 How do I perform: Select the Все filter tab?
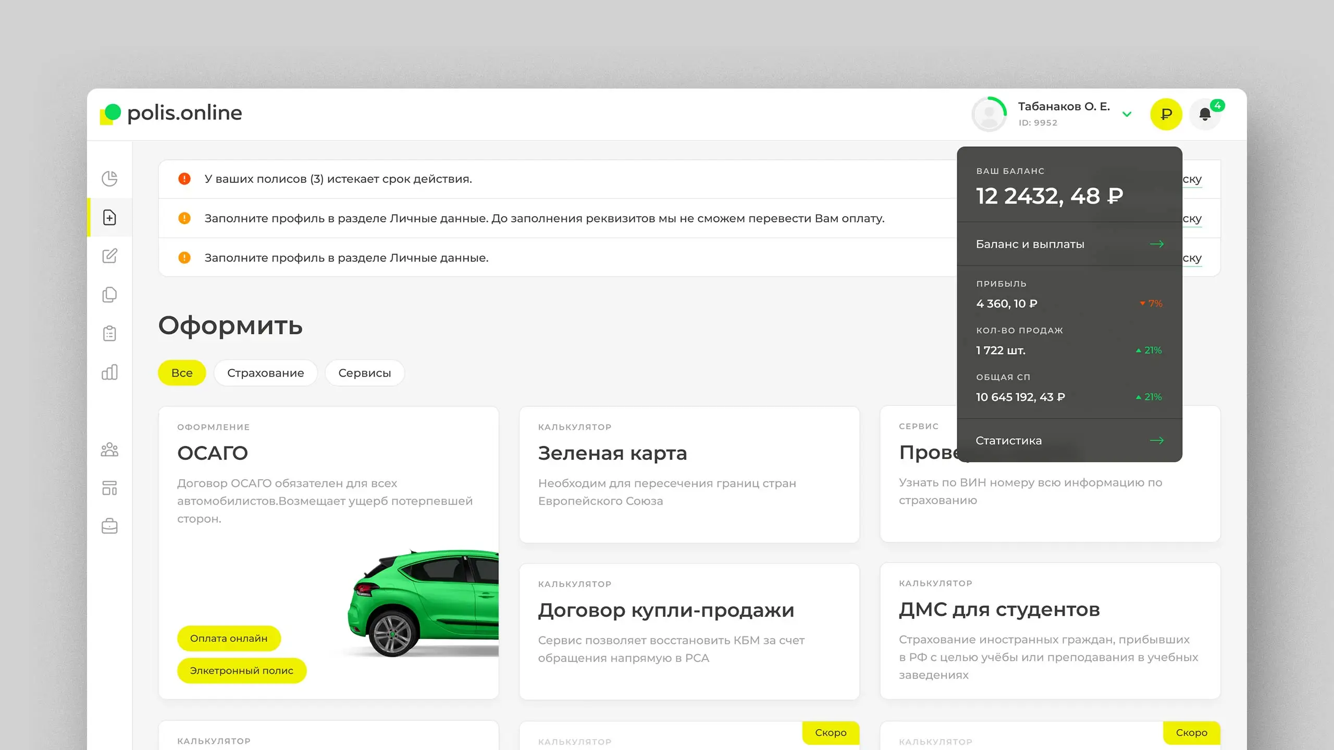coord(182,373)
